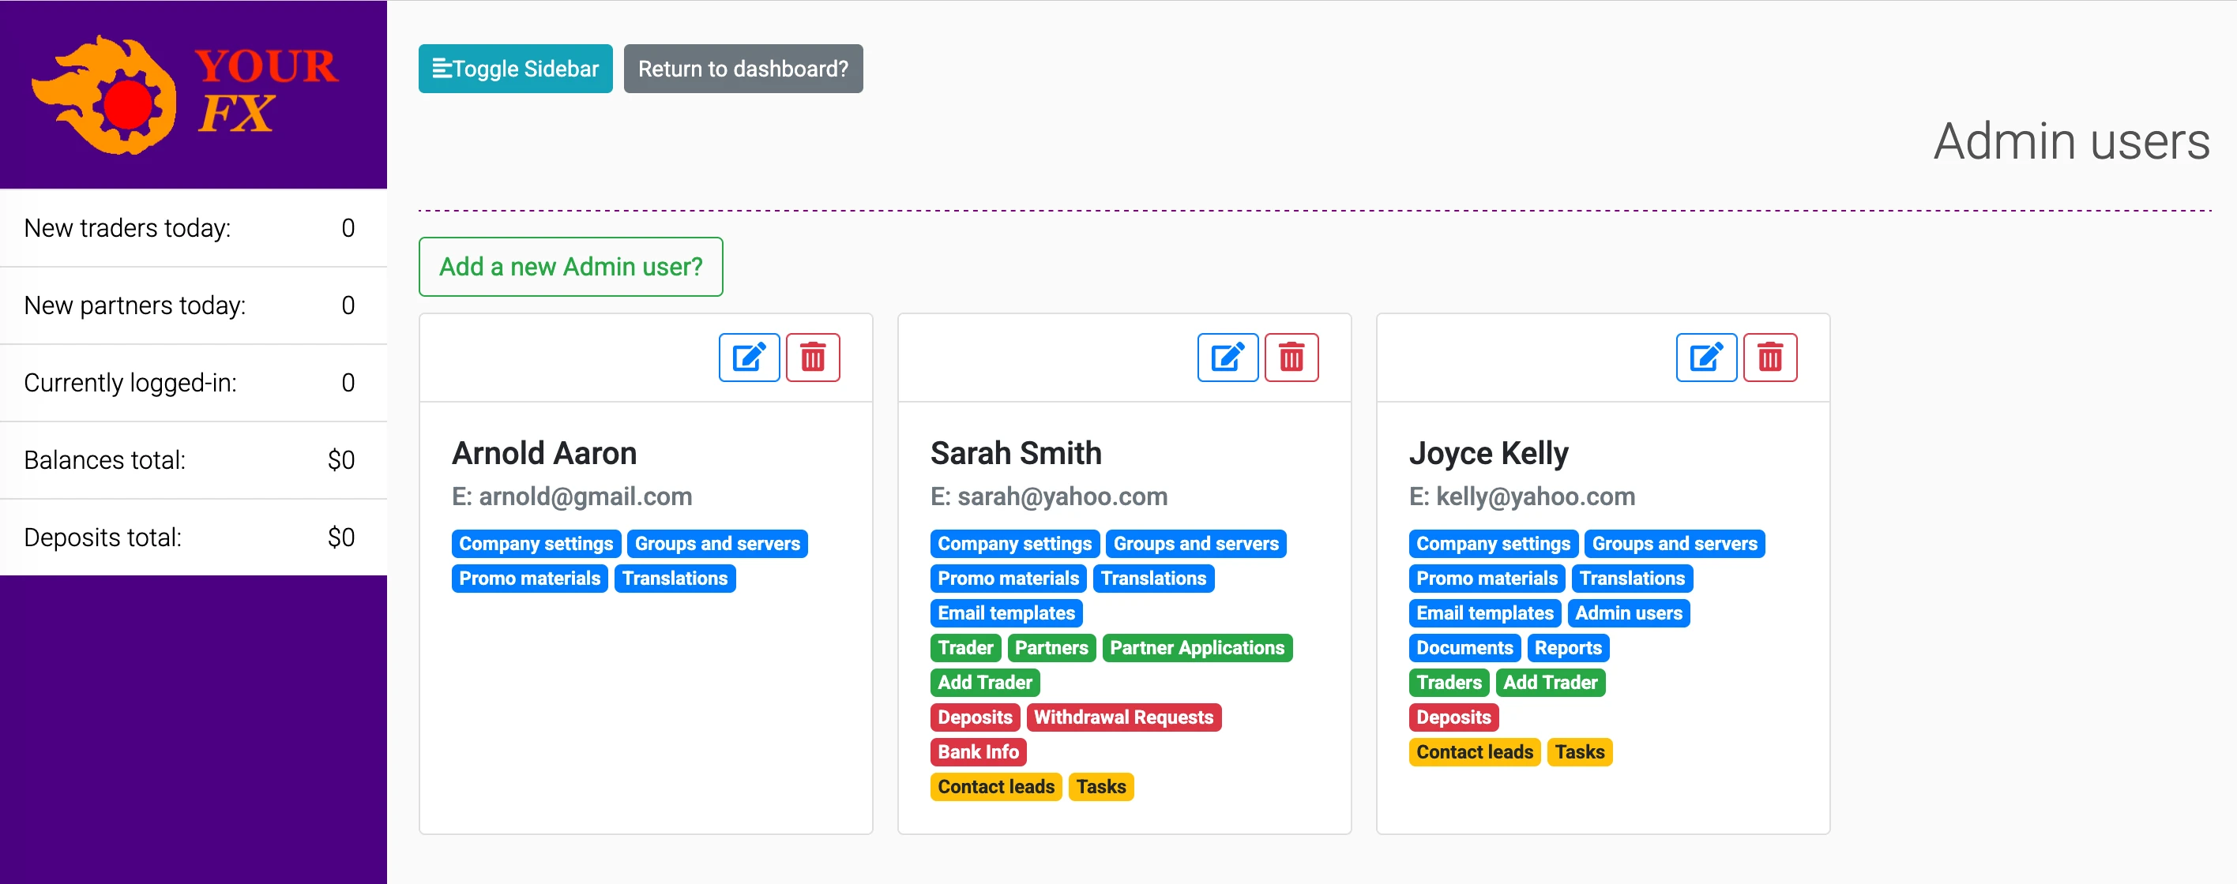The width and height of the screenshot is (2237, 884).
Task: Toggle the sidebar visibility
Action: tap(514, 68)
